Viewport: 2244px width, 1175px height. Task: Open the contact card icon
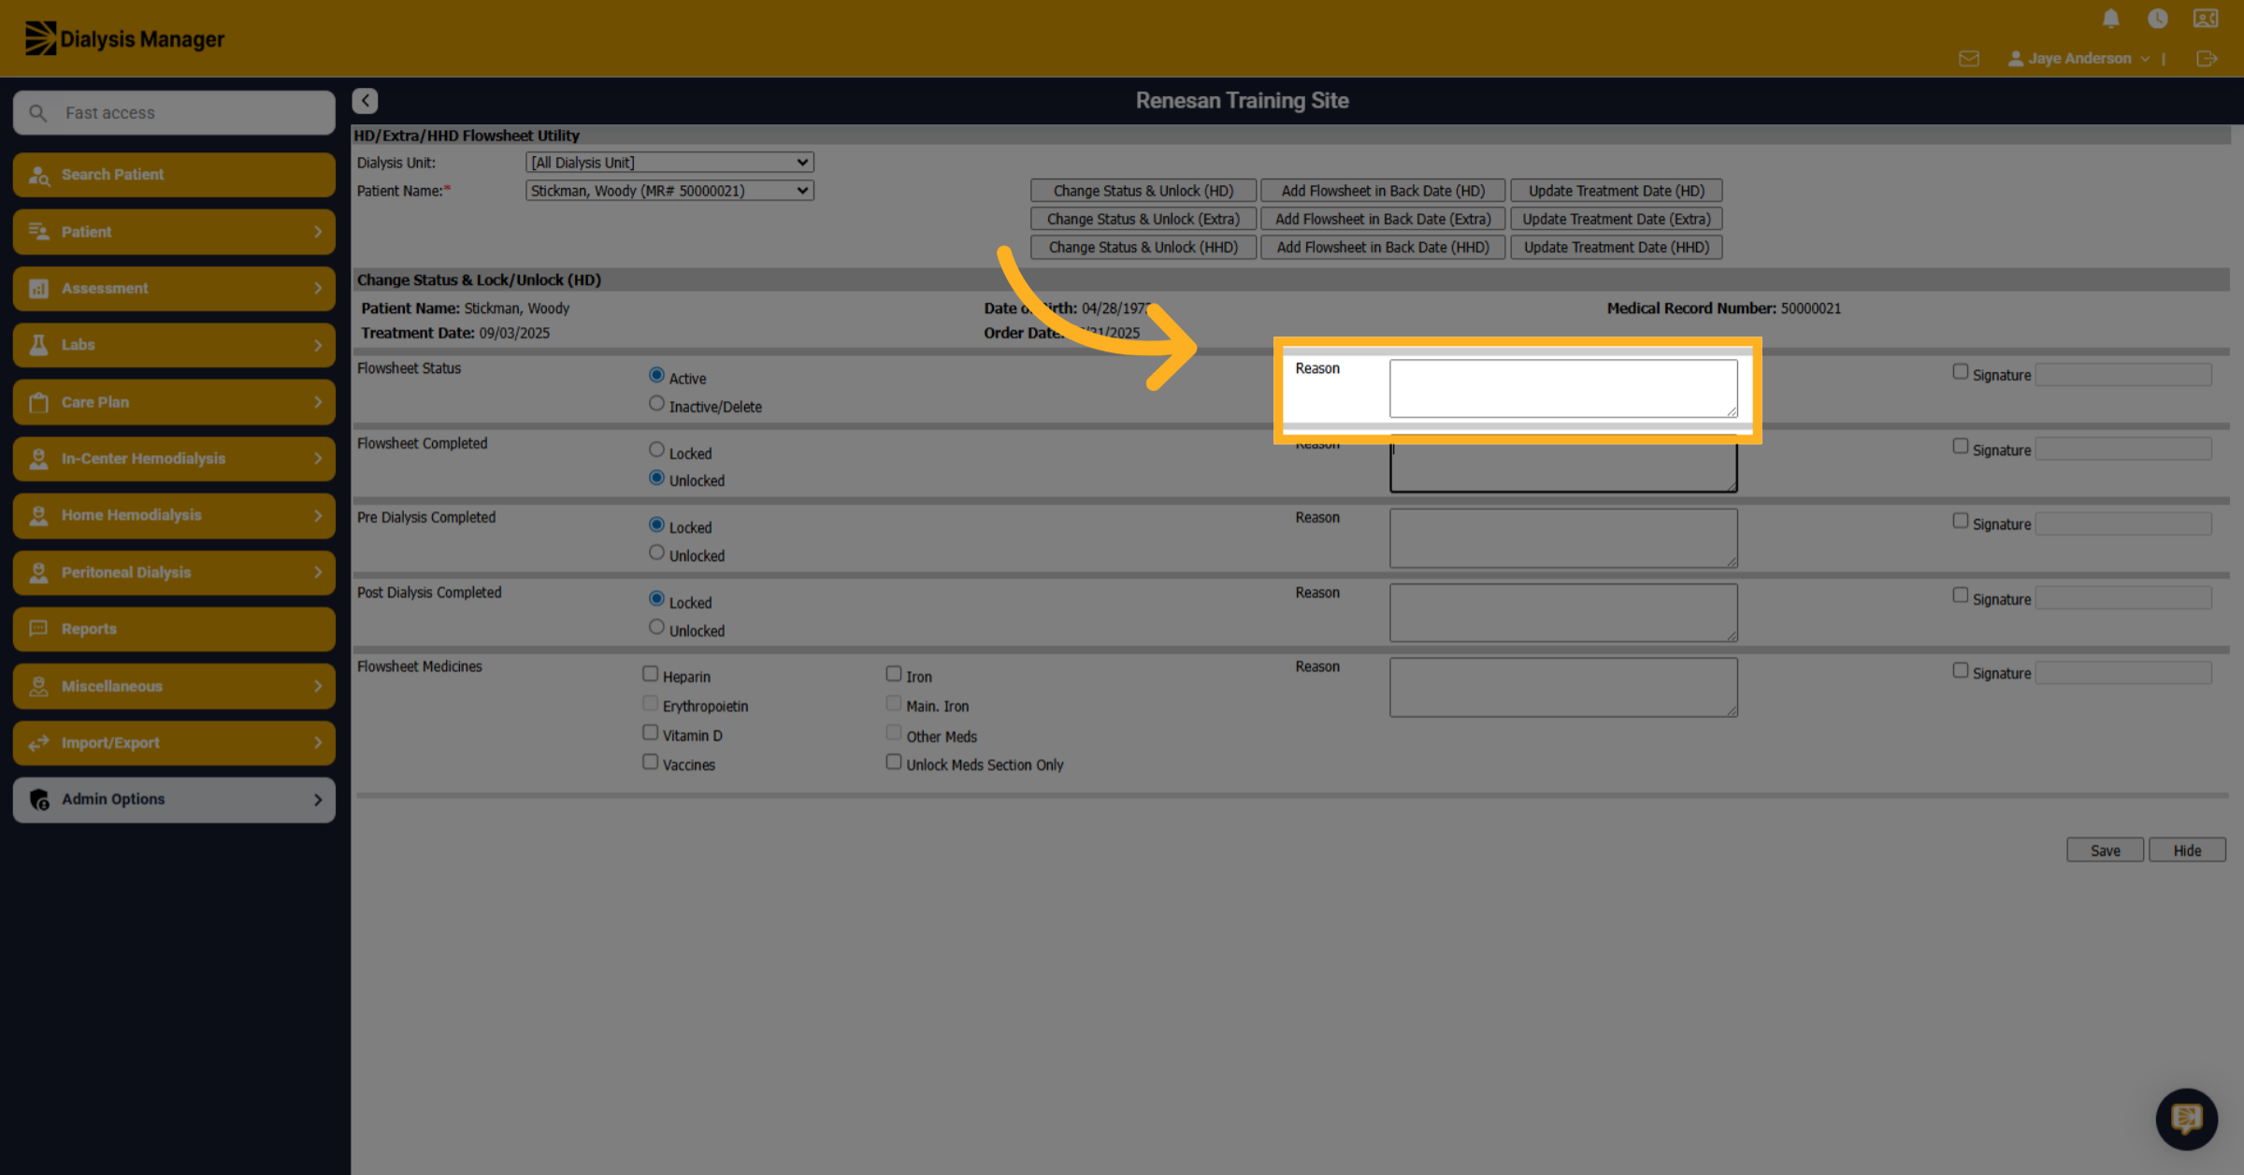coord(2206,19)
